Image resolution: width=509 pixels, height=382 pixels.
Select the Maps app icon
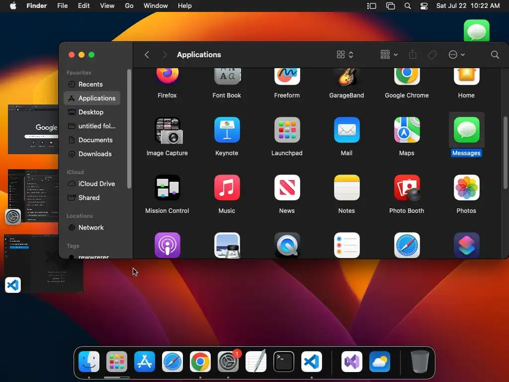tap(407, 130)
